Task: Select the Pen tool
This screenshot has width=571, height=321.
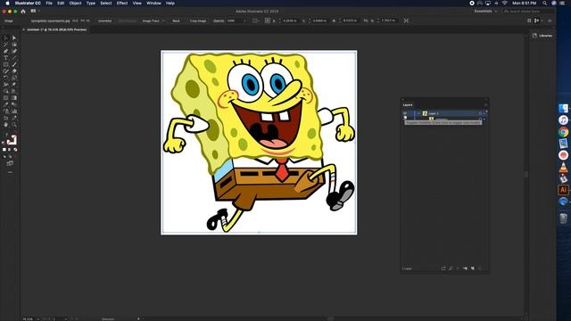Action: point(6,51)
